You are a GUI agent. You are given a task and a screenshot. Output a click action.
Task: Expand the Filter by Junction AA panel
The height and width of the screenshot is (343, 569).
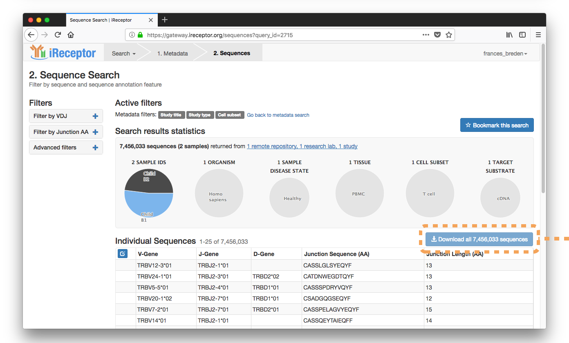[66, 132]
